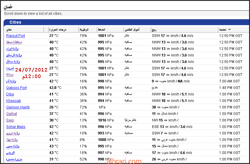Click the 9 عند جنوب wind reading
The height and width of the screenshot is (164, 250).
coord(171,81)
